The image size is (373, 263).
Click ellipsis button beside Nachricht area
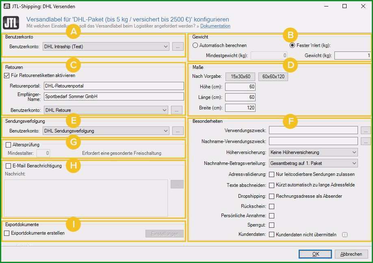(177, 184)
